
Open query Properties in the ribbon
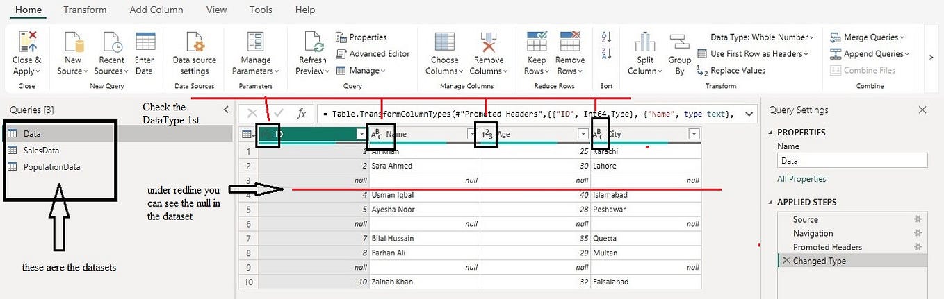[x=361, y=37]
